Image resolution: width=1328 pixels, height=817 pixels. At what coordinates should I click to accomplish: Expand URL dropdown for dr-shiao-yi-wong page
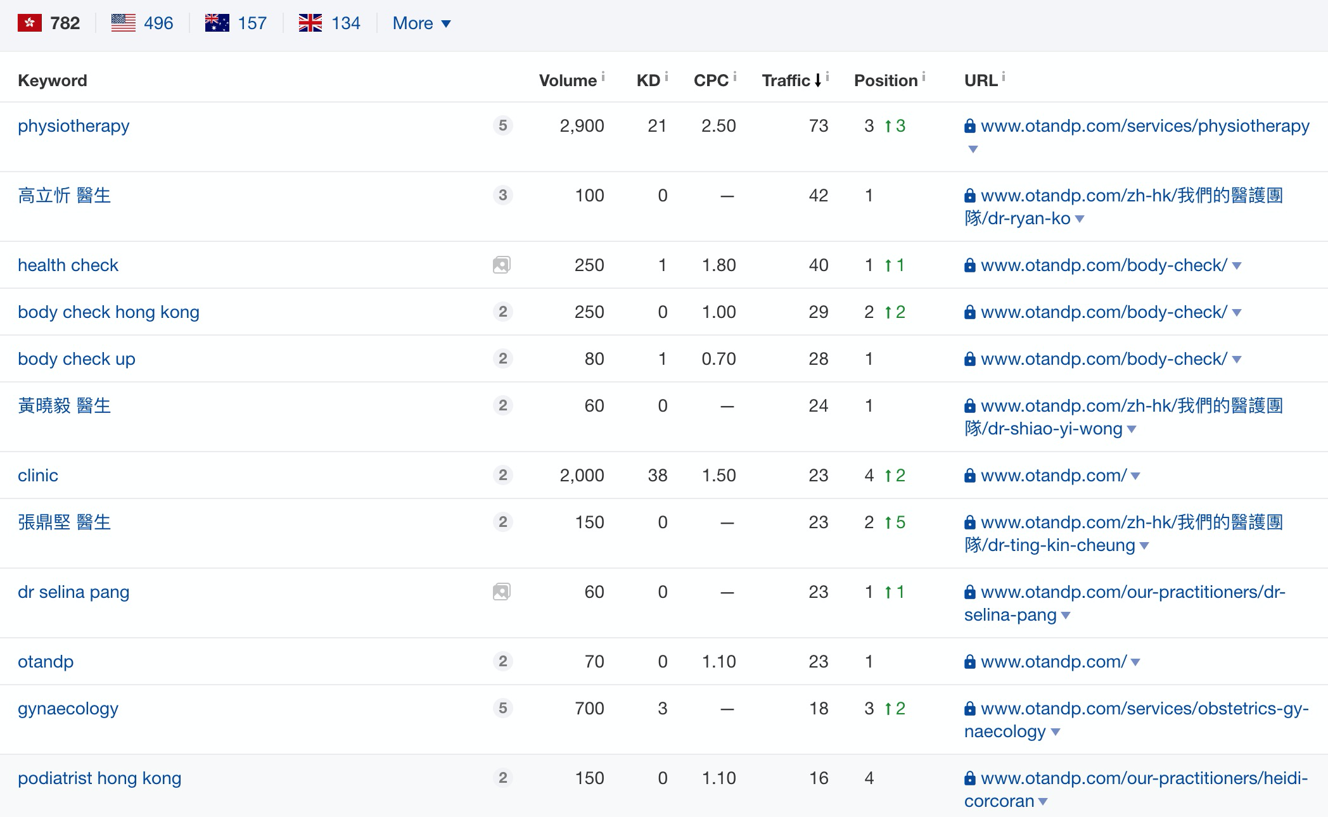pos(1132,429)
